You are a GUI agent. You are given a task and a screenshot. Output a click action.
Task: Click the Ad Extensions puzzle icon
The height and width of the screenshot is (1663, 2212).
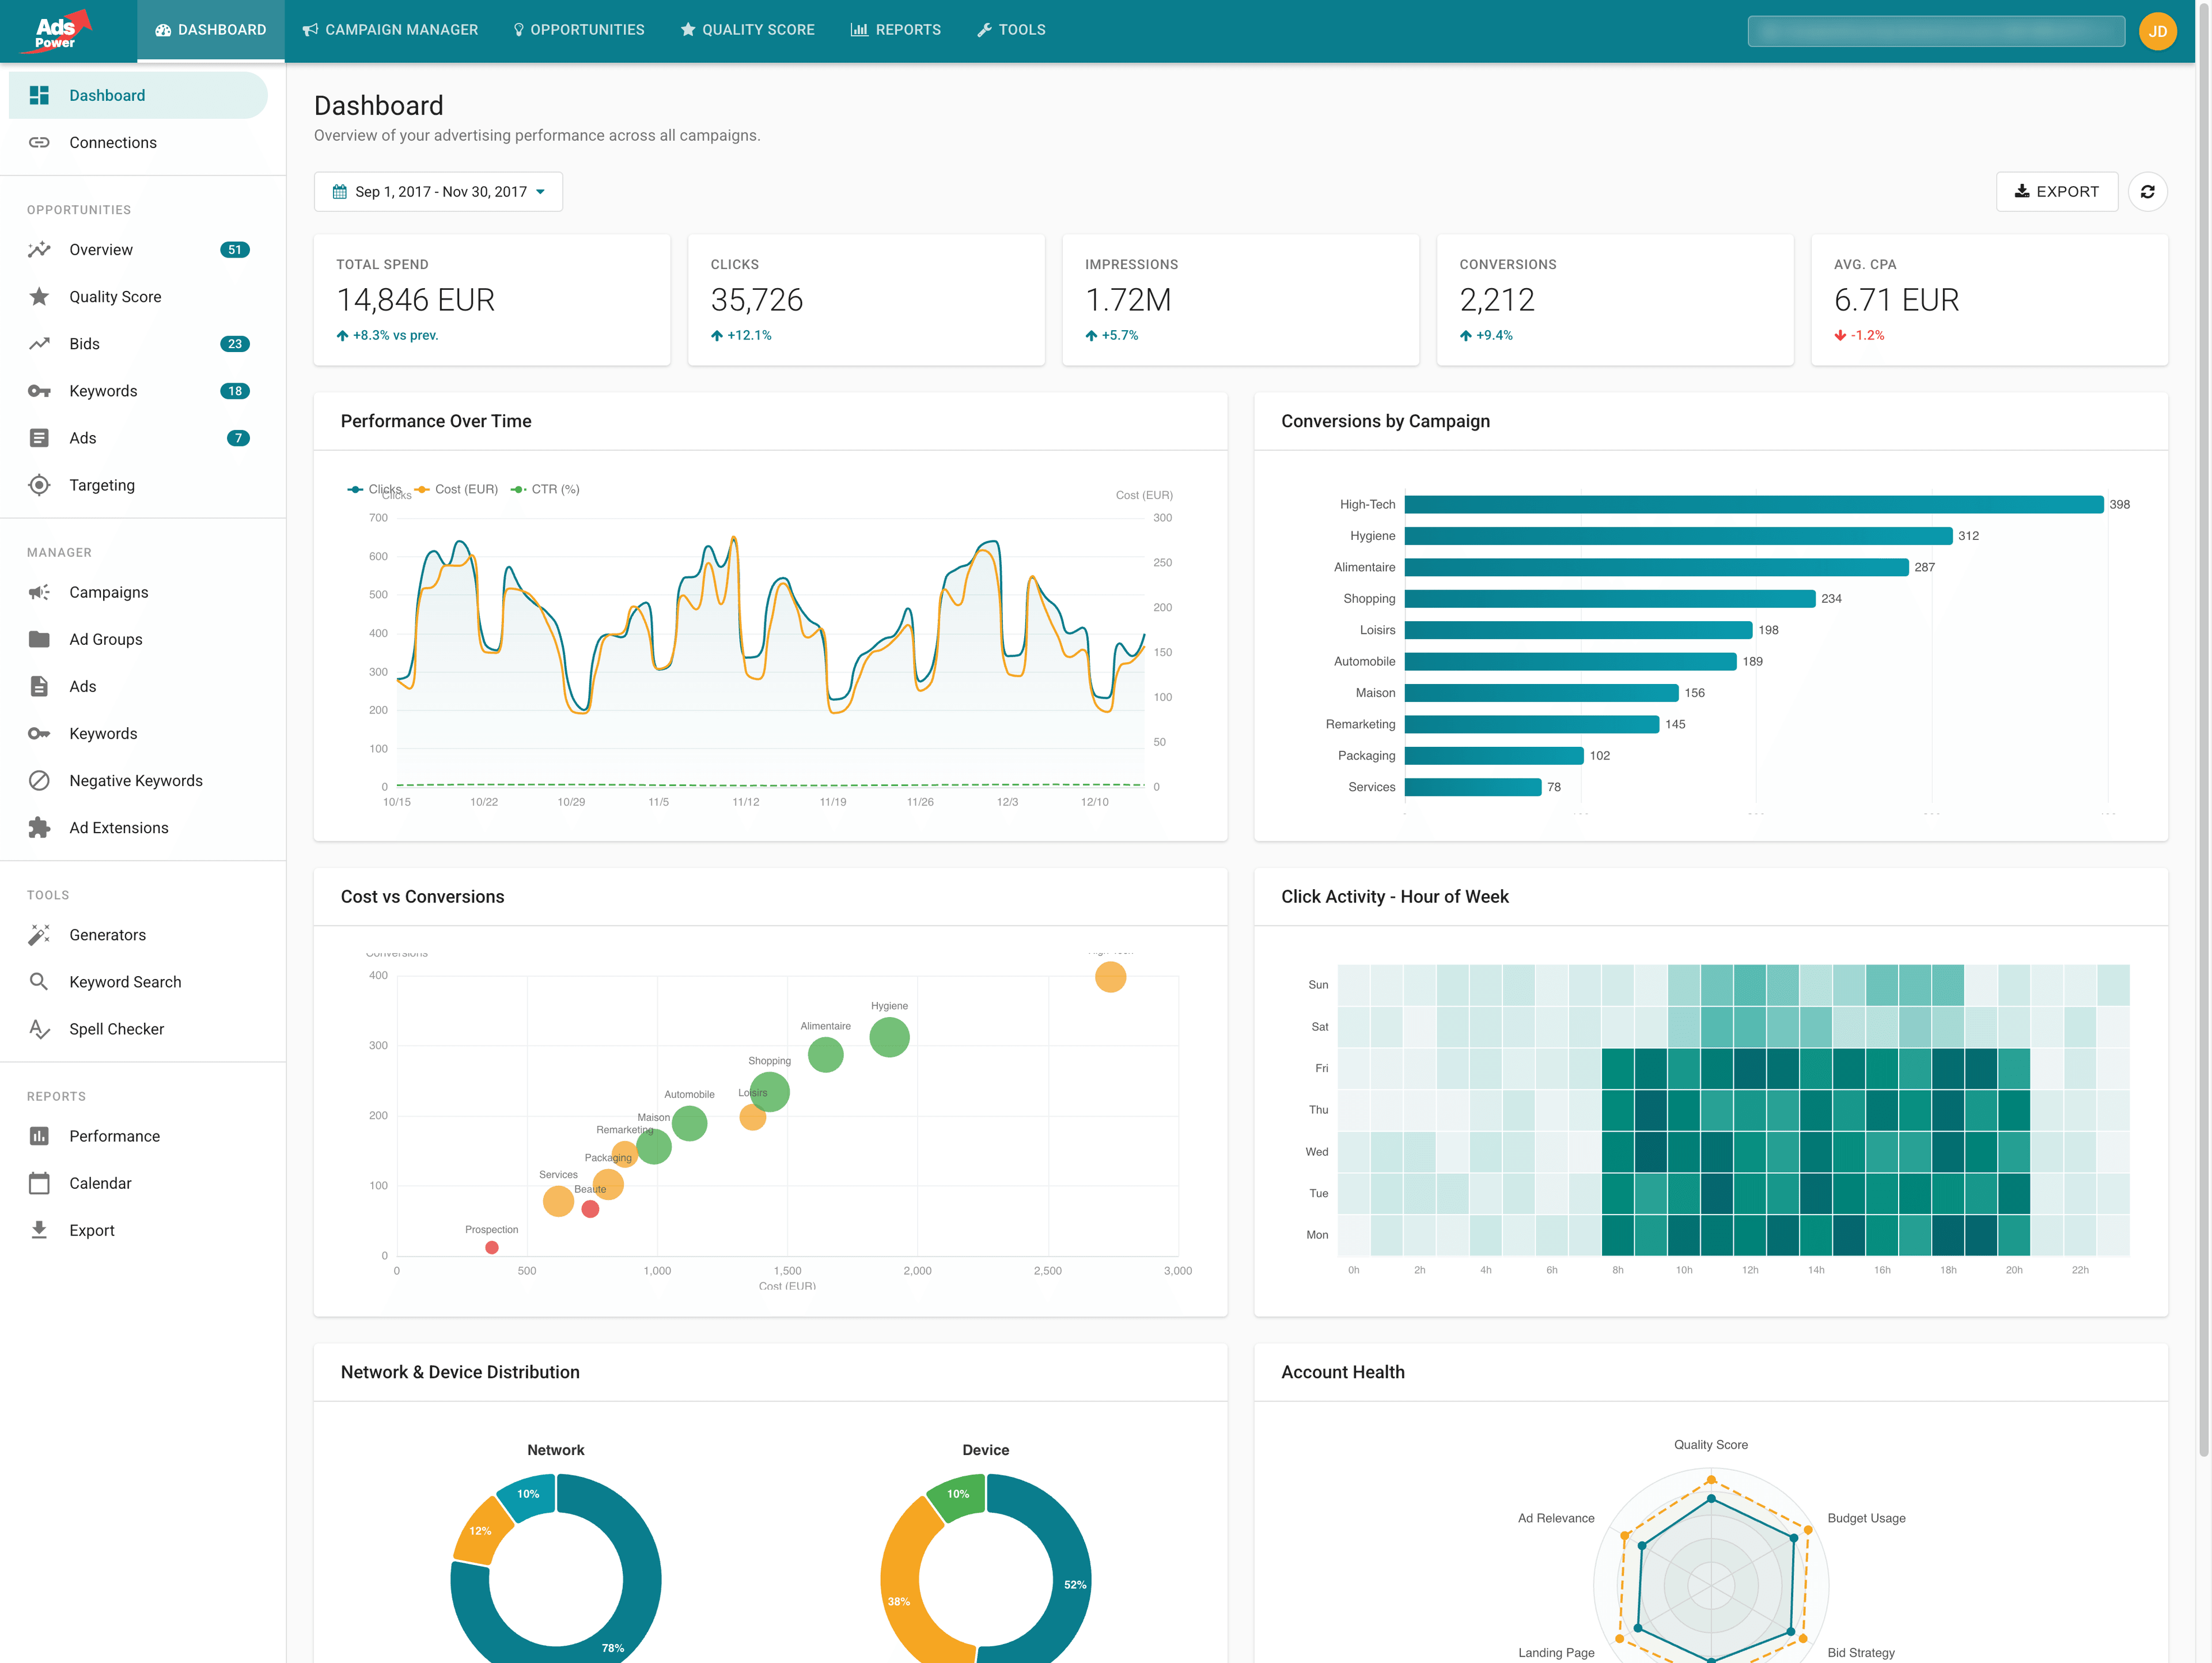coord(39,827)
